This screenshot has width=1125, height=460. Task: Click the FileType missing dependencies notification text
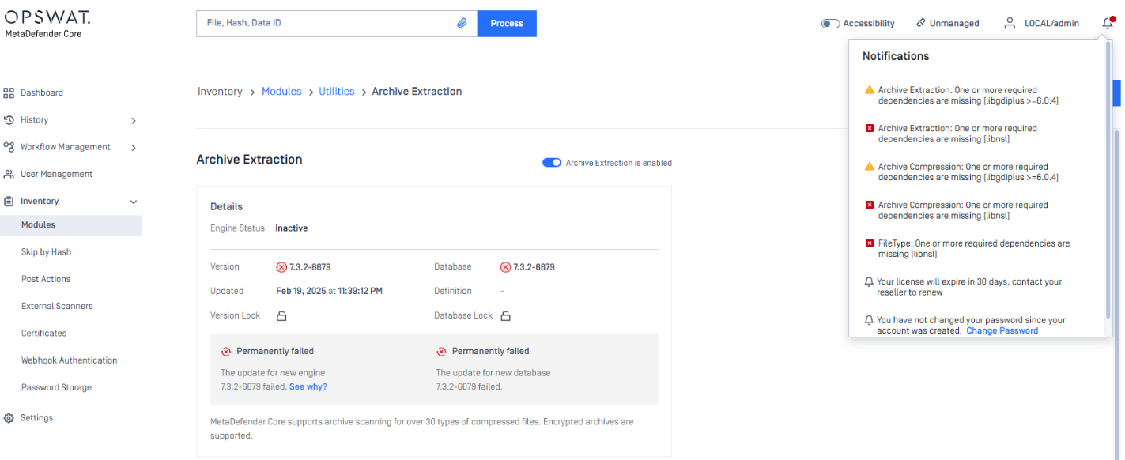[x=974, y=249]
